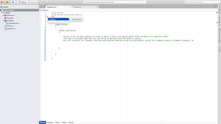Switch to the Merge view tab

[x=71, y=123]
